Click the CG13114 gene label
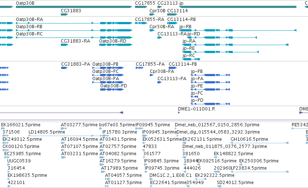Viewport: 308px width, 188px height. [177, 11]
